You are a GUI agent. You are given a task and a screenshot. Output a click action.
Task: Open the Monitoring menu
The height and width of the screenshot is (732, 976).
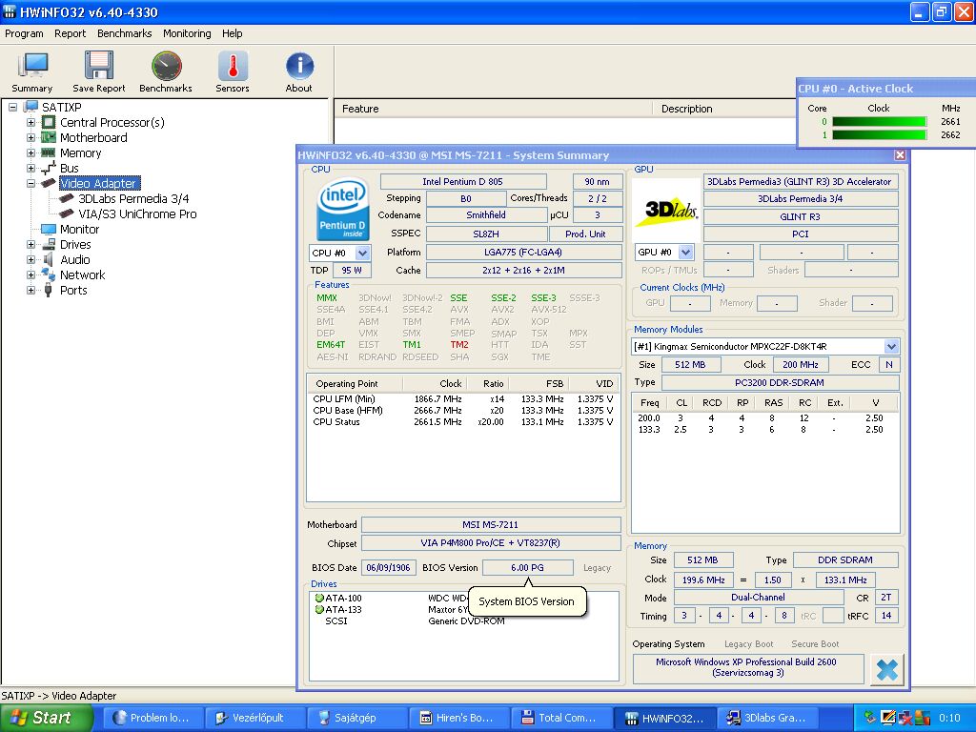pos(187,33)
